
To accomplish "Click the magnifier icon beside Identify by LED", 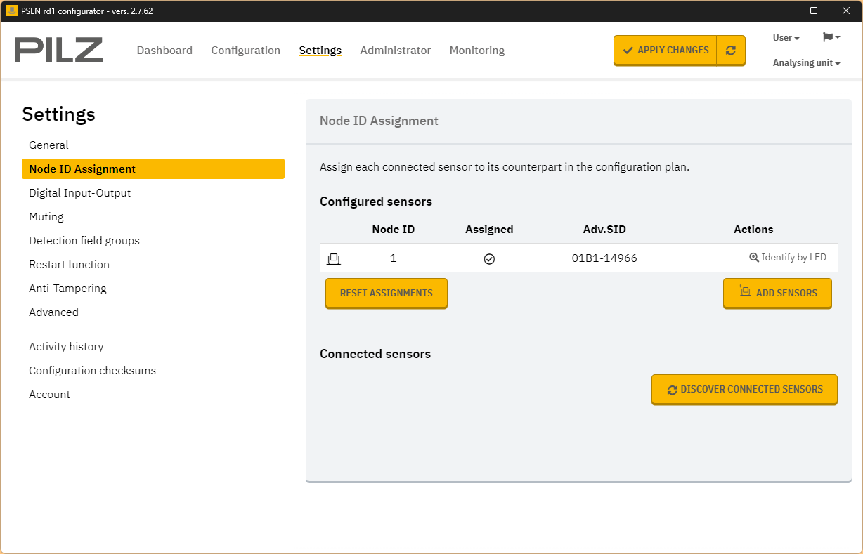I will tap(754, 258).
